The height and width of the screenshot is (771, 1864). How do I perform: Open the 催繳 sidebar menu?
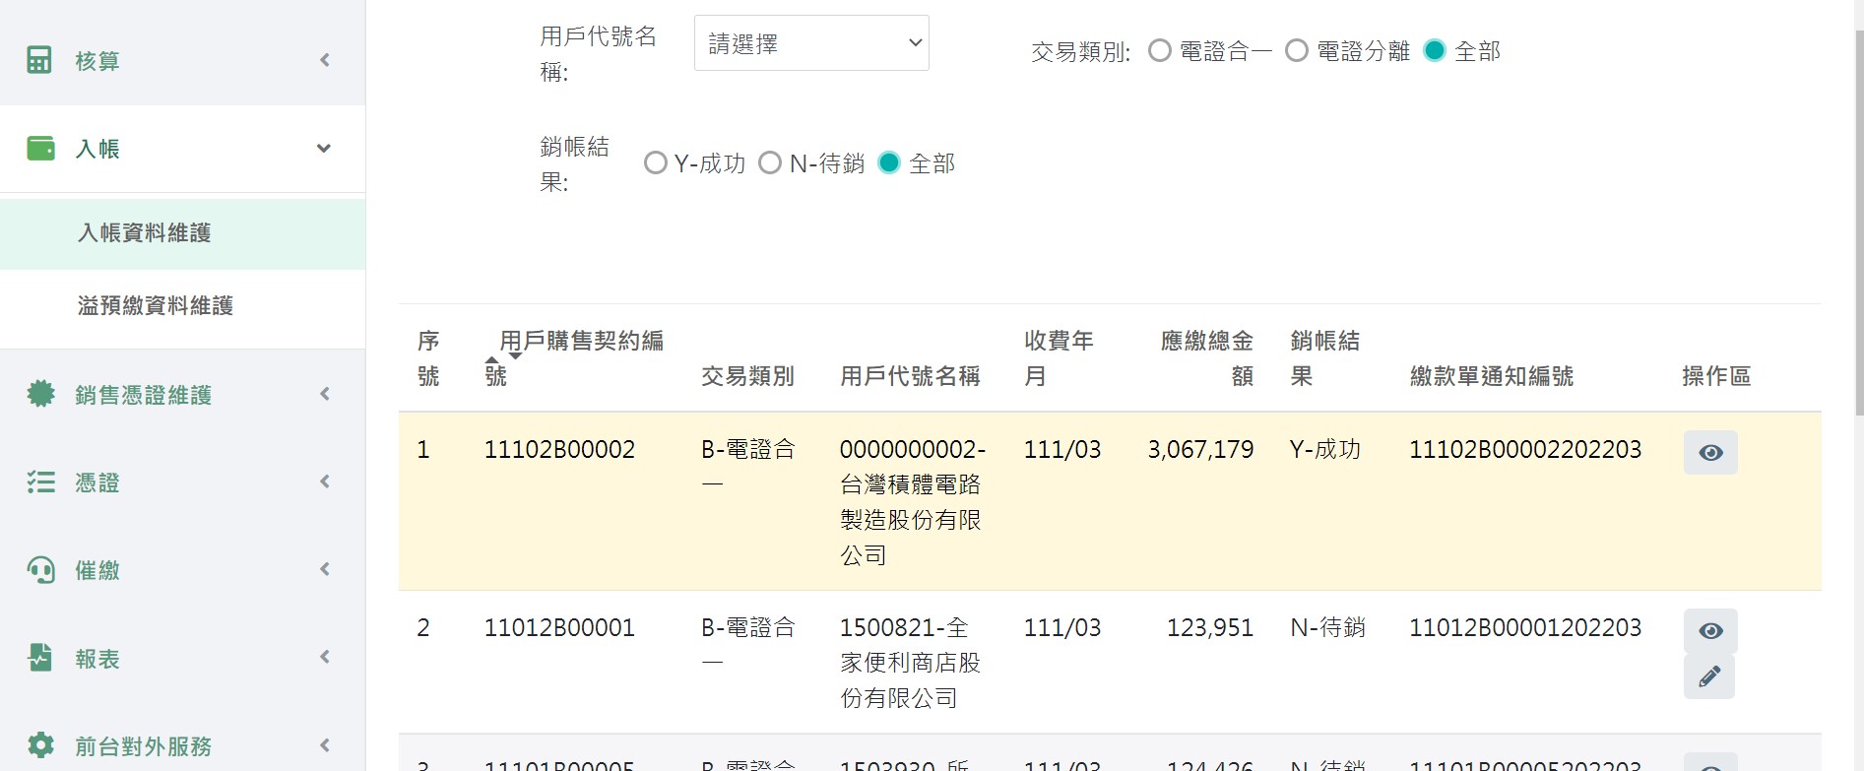pyautogui.click(x=182, y=569)
